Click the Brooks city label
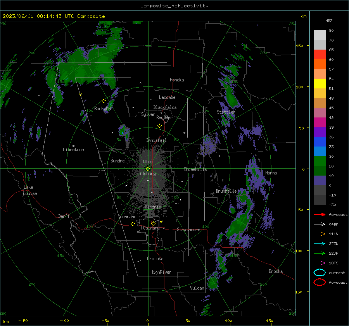The height and width of the screenshot is (326, 349). 276,271
